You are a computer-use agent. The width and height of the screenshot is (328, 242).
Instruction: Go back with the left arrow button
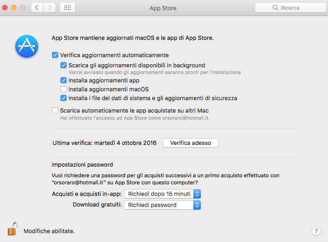37,8
